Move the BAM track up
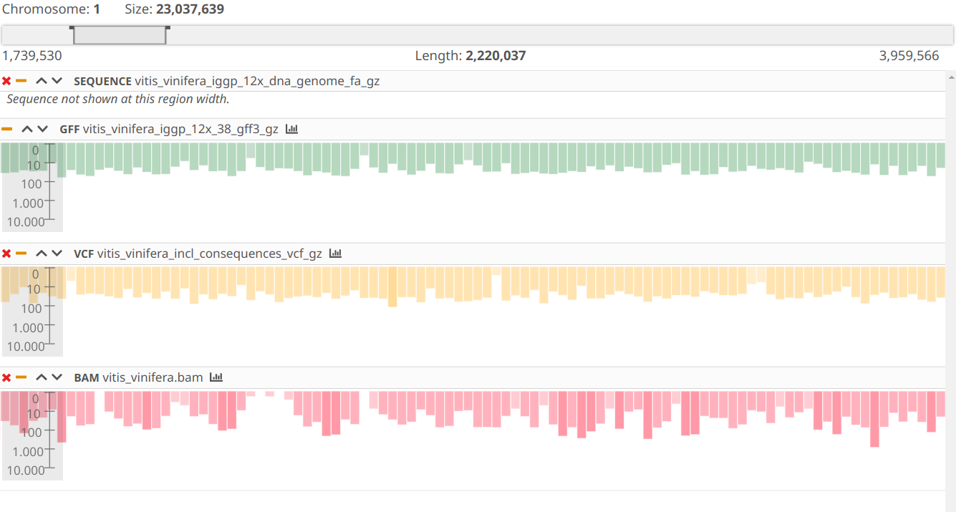This screenshot has width=956, height=512. coord(42,377)
